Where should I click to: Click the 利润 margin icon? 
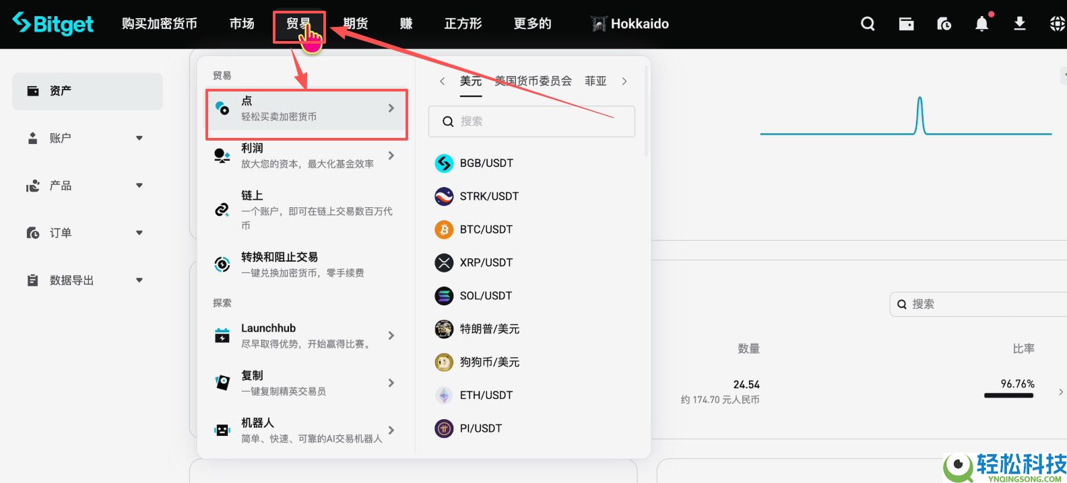(222, 156)
